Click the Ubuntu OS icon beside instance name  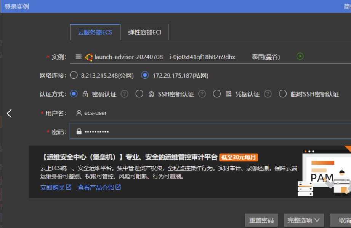pyautogui.click(x=89, y=57)
